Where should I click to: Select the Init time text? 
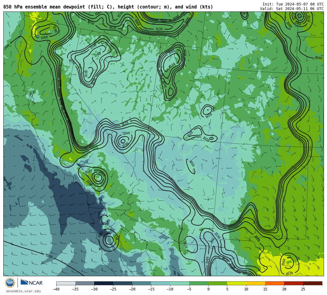point(293,4)
